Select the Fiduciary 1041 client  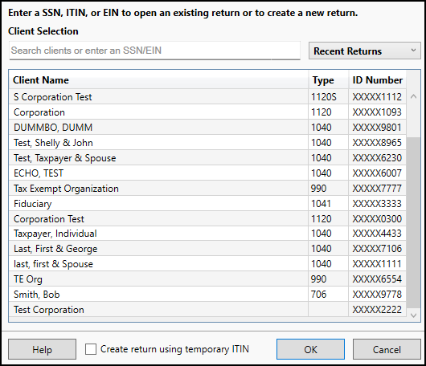pyautogui.click(x=207, y=204)
